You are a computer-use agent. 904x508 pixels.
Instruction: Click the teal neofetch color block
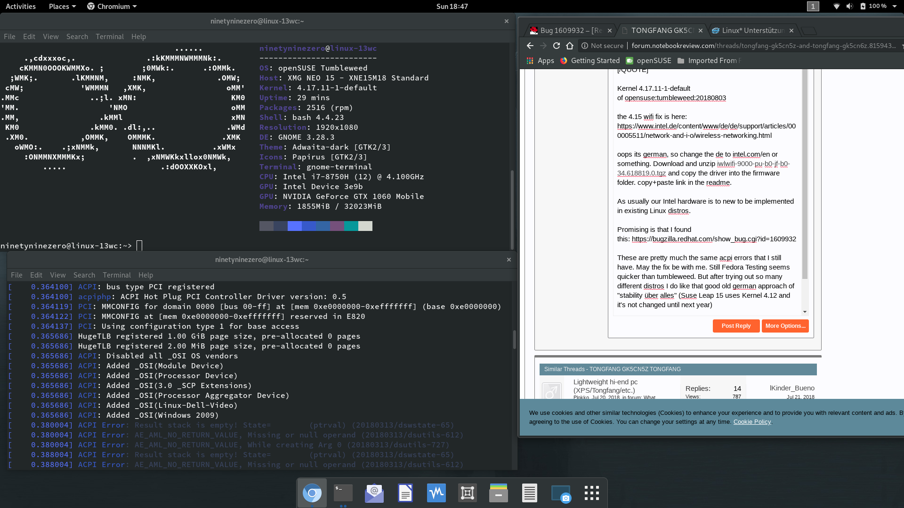[351, 226]
